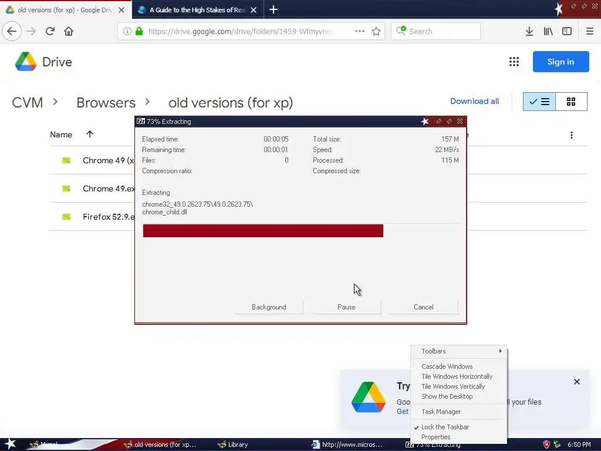The height and width of the screenshot is (451, 601).
Task: Cancel the extraction
Action: click(424, 307)
